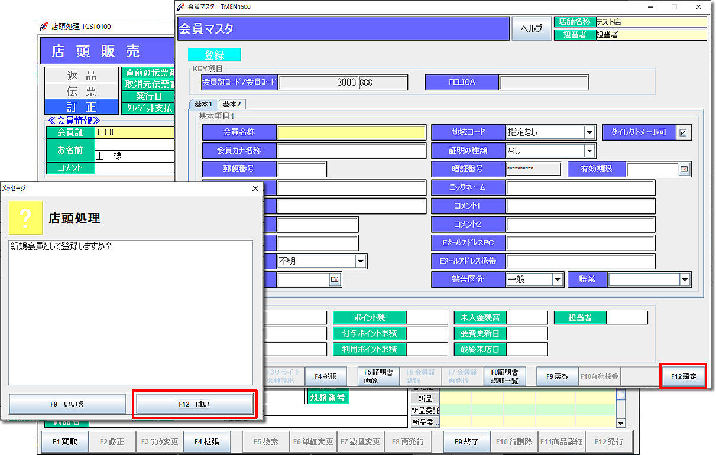Open the 証明の種類 dropdown list
Screen dimensions: 716x455
(589, 151)
